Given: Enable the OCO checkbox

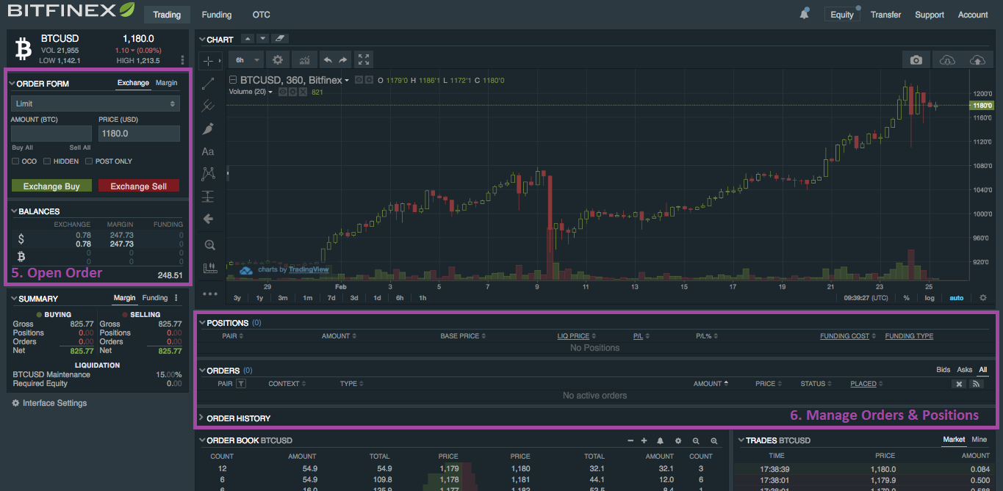Looking at the screenshot, I should coord(15,161).
